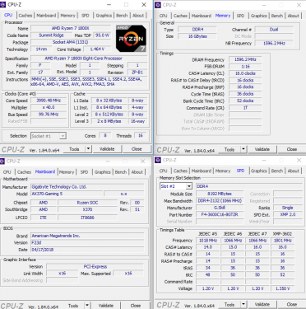Expand Tools dropdown arrow in SPD window
306x309 pixels.
point(243,304)
